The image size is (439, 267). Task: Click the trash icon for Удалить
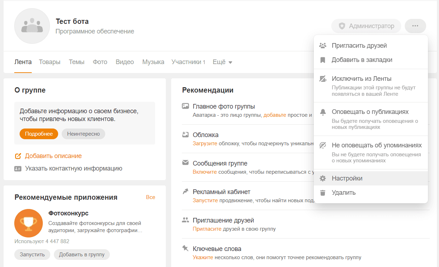coord(323,193)
